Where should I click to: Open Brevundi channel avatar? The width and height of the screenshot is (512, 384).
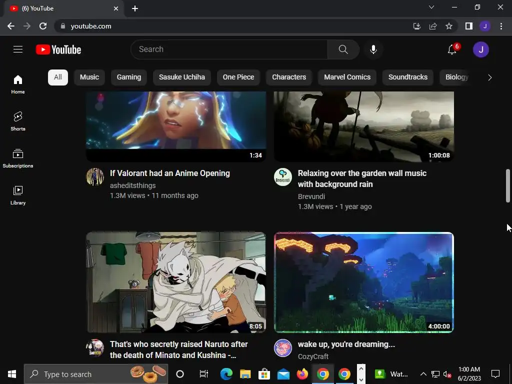pyautogui.click(x=283, y=177)
